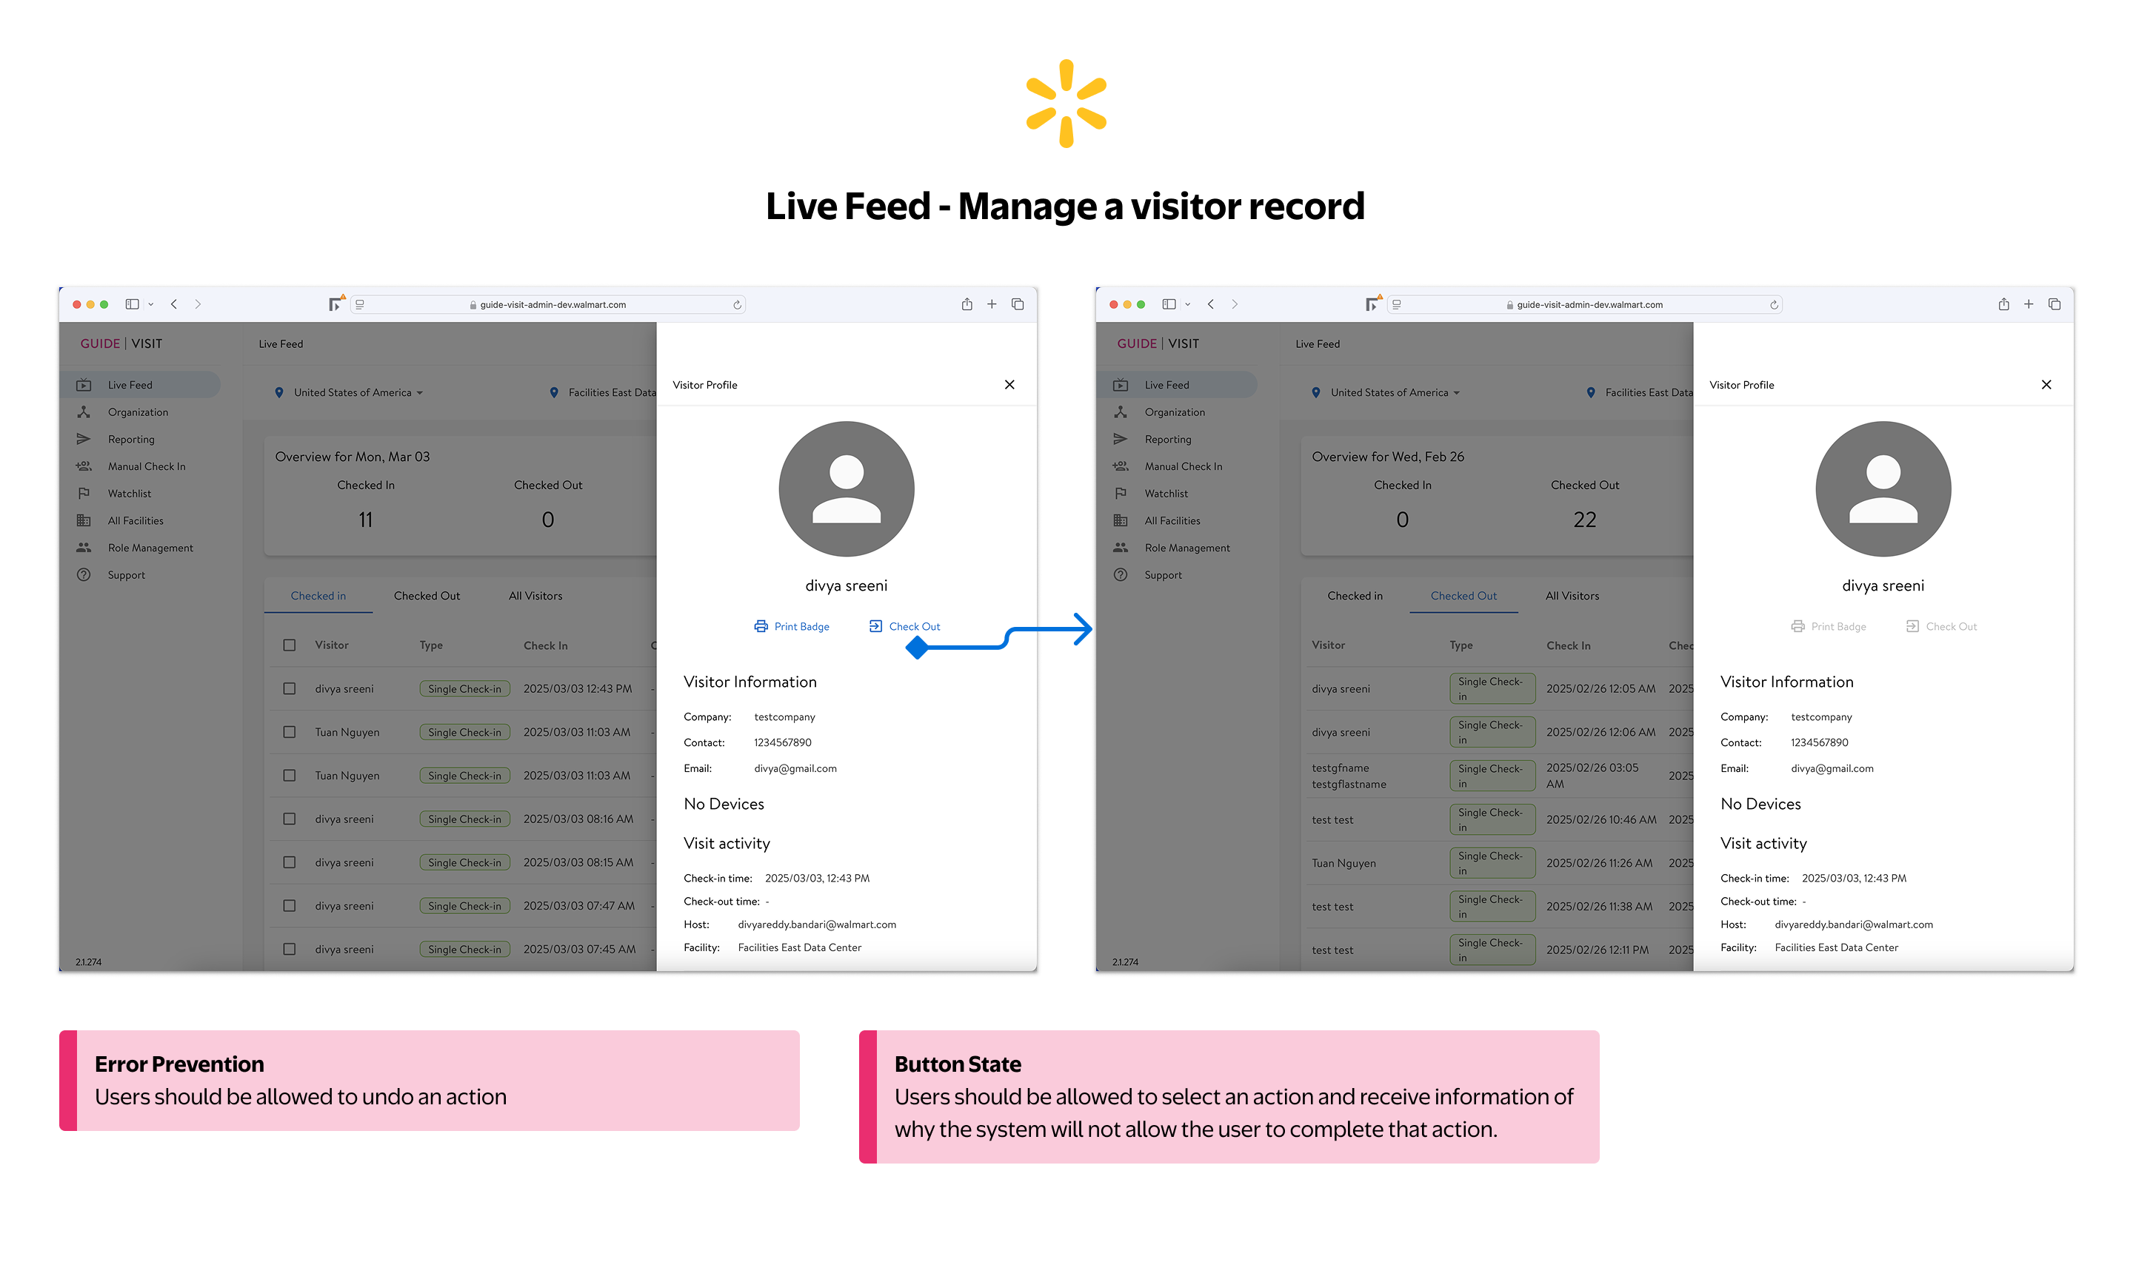Click address bar in right browser window

tap(1586, 304)
